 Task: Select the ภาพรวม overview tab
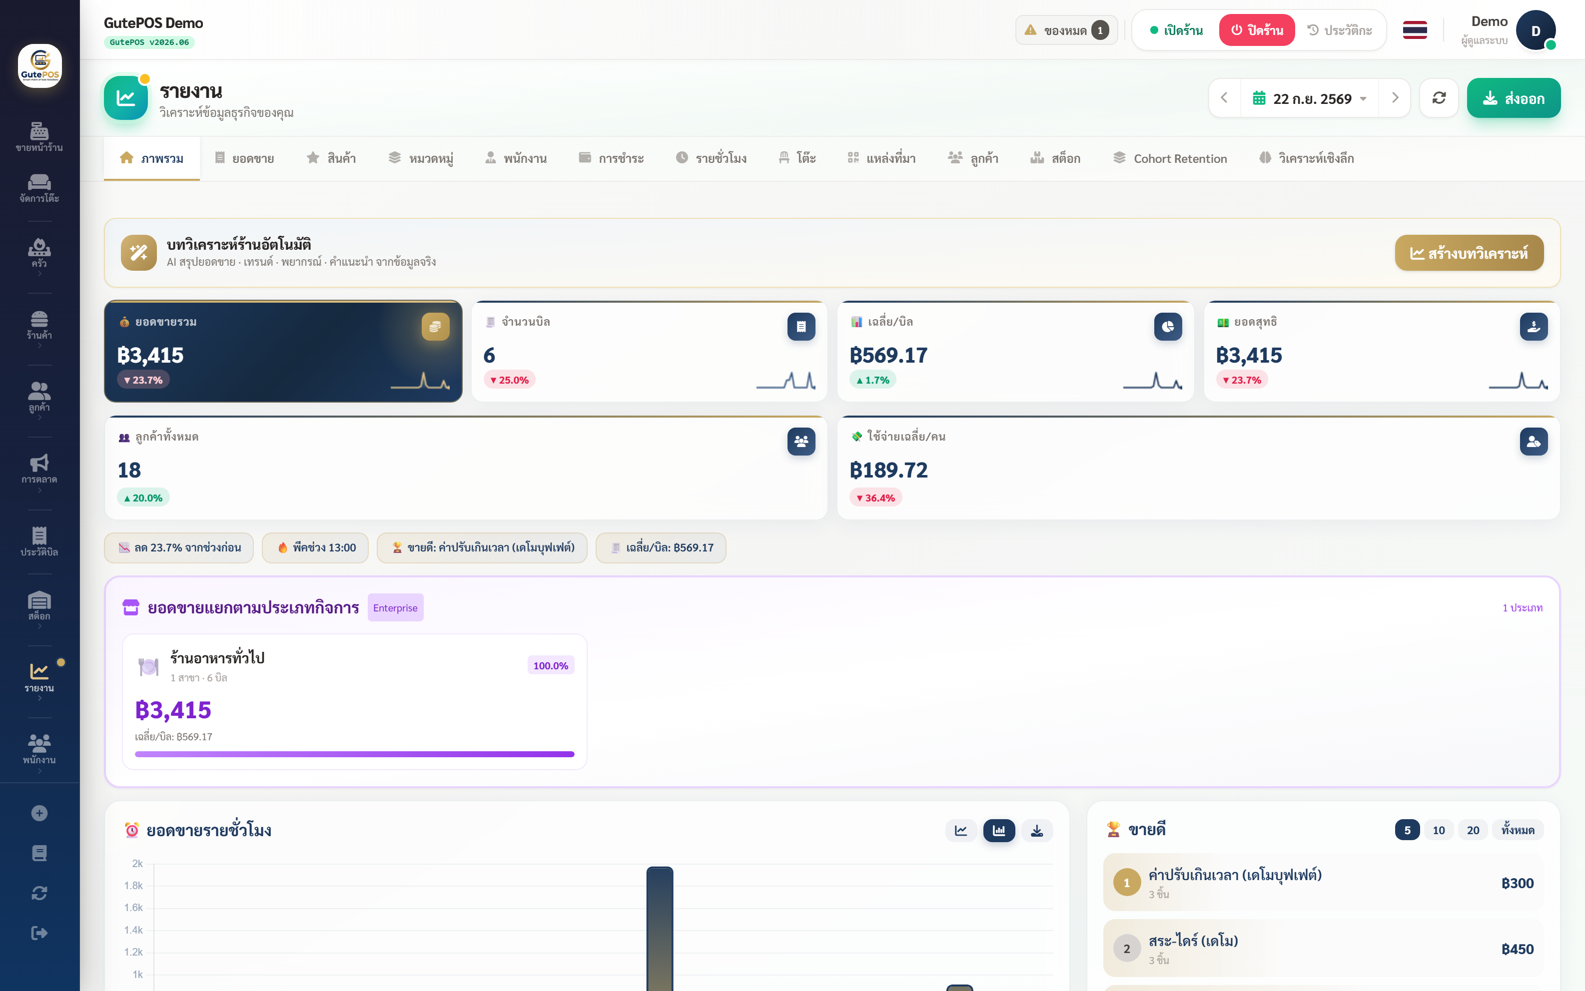pos(151,158)
